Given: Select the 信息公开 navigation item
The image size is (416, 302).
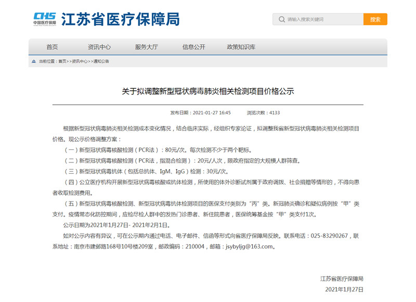Looking at the screenshot, I should pos(193,47).
